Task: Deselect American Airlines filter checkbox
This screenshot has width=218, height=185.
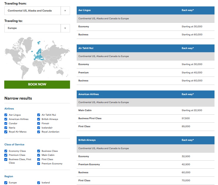Action: tap(6, 119)
